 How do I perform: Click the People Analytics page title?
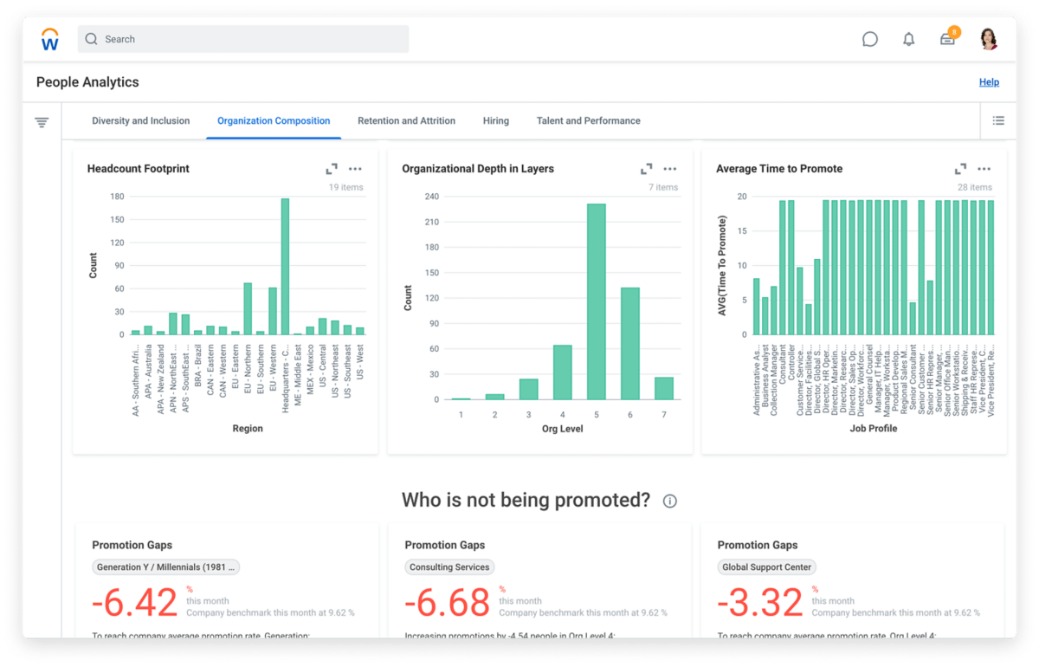87,82
